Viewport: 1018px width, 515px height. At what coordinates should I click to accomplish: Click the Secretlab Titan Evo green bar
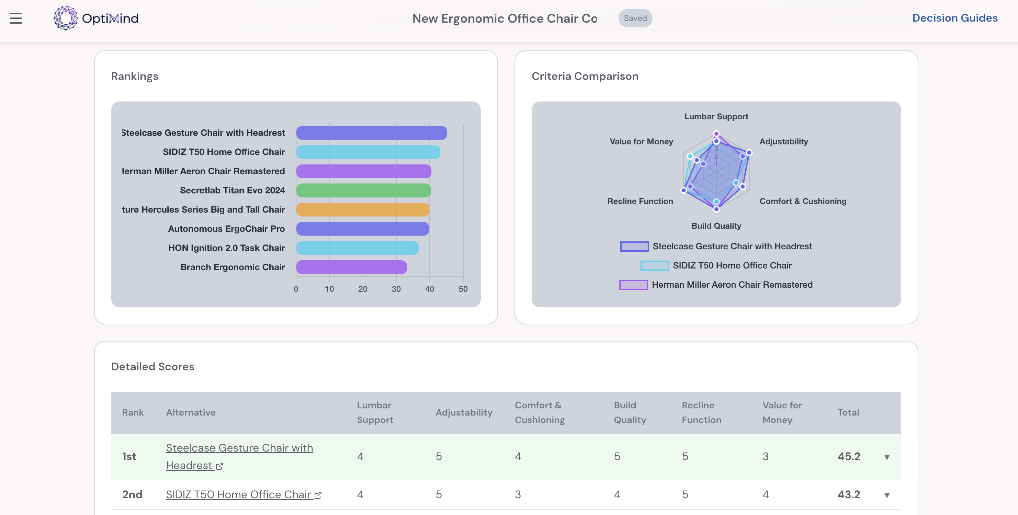[363, 191]
